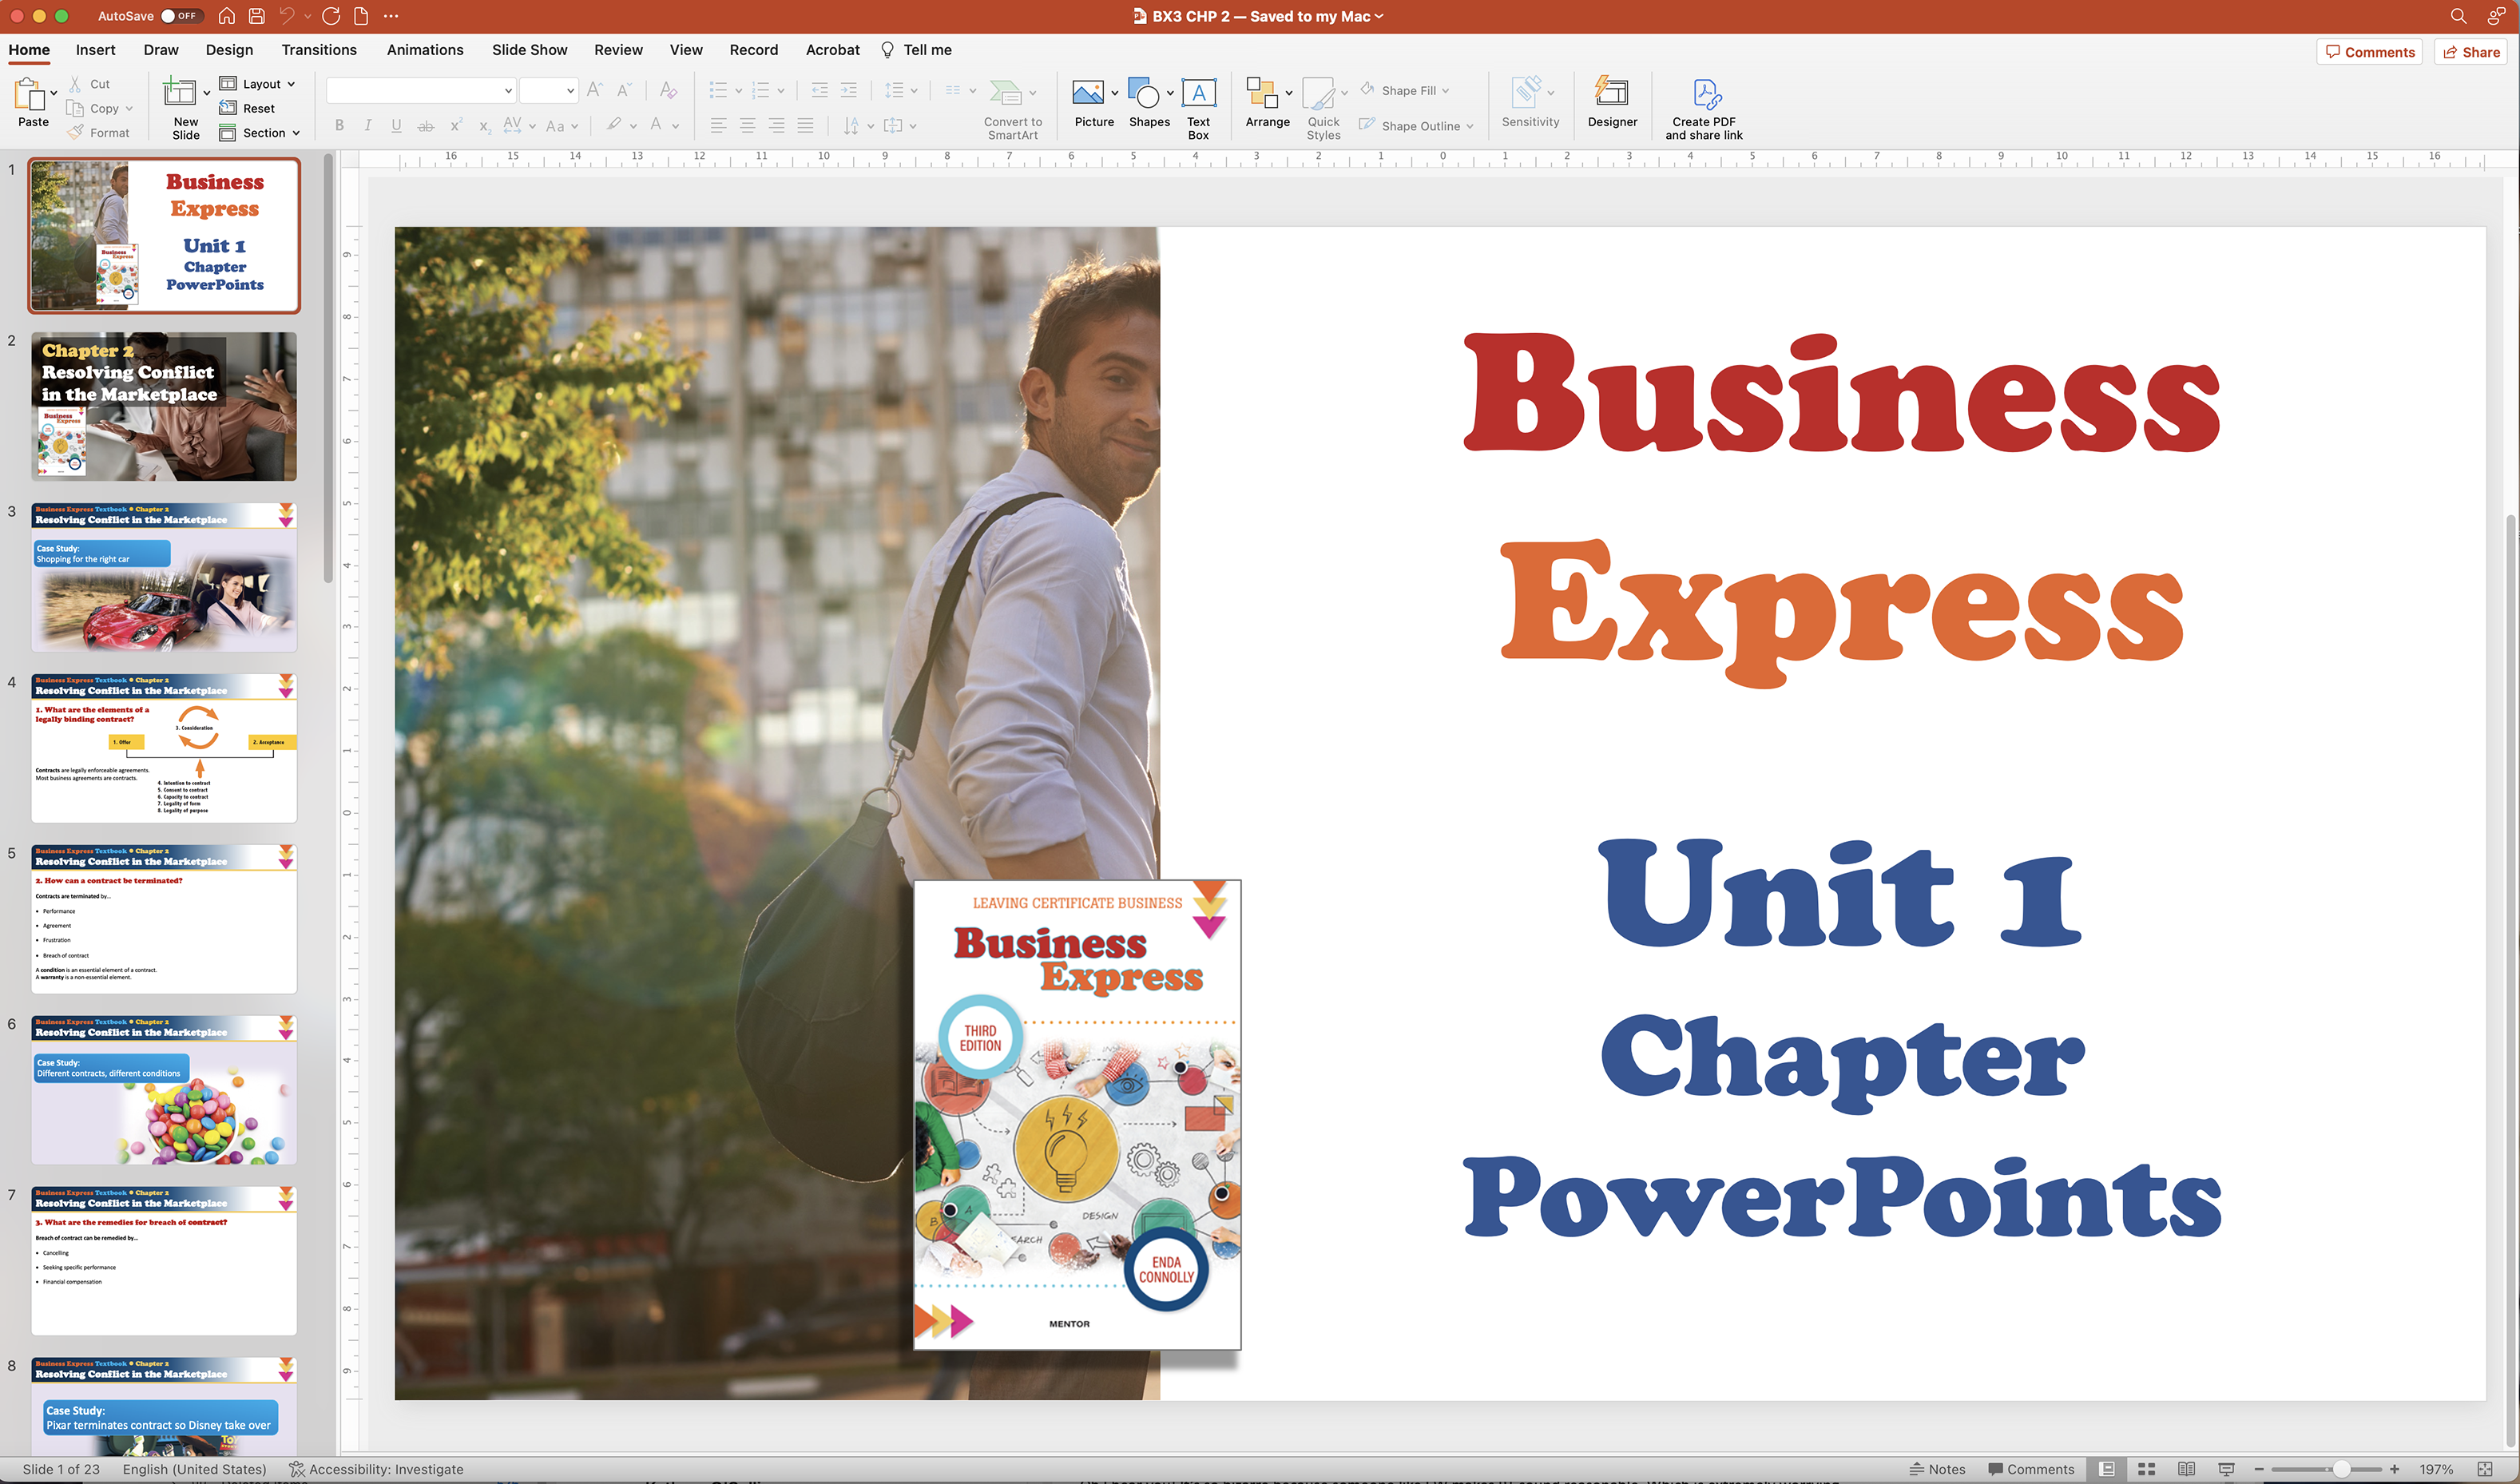This screenshot has height=1484, width=2520.
Task: Open the Paste options dropdown arrow
Action: 54,94
